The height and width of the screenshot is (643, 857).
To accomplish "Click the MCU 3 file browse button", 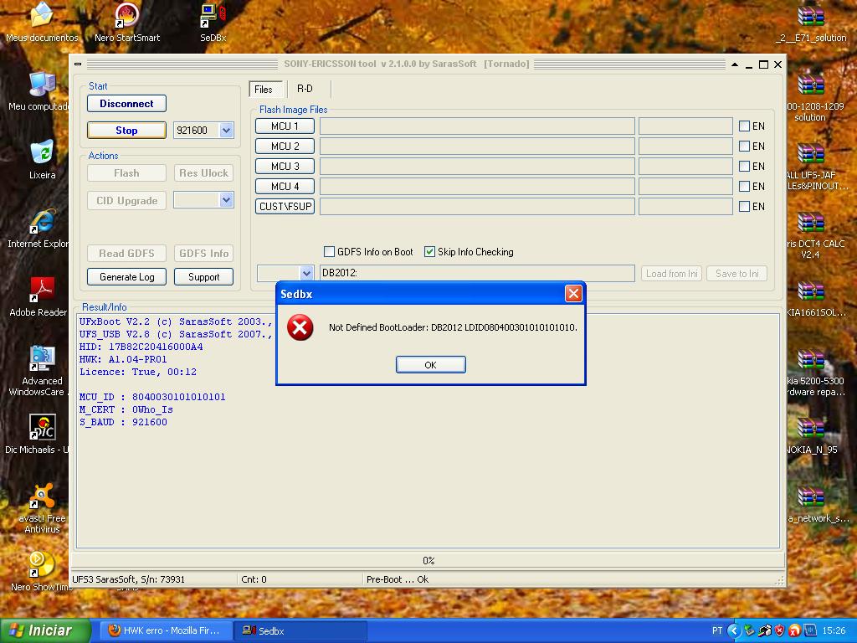I will pyautogui.click(x=285, y=167).
